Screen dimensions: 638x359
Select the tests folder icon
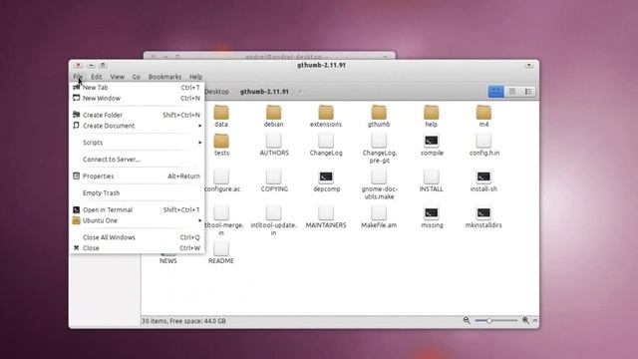coord(221,141)
